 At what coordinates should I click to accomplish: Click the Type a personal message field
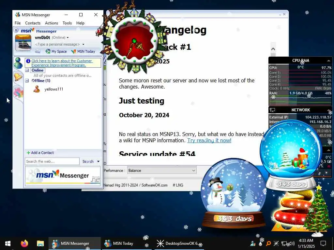click(x=57, y=44)
